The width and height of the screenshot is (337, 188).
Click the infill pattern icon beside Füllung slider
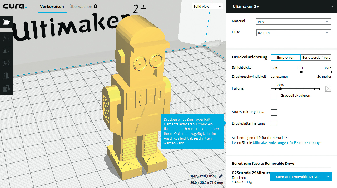(328, 88)
